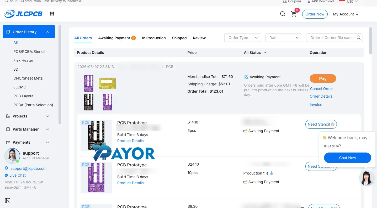
Task: Switch to the Awaiting Payment tab
Action: click(117, 38)
